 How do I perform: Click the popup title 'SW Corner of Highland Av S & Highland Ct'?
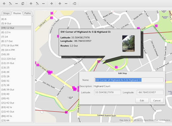click(85, 32)
